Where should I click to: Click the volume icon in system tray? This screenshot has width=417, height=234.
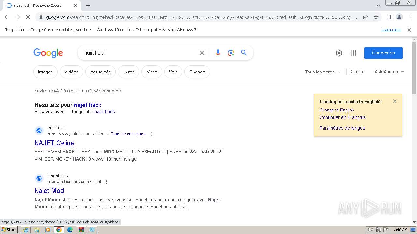coord(370,230)
